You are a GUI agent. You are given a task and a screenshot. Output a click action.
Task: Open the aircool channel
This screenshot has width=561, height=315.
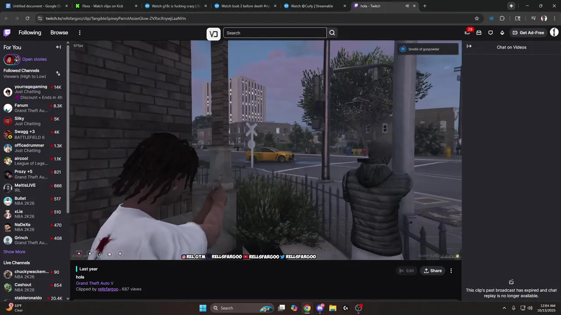point(33,161)
